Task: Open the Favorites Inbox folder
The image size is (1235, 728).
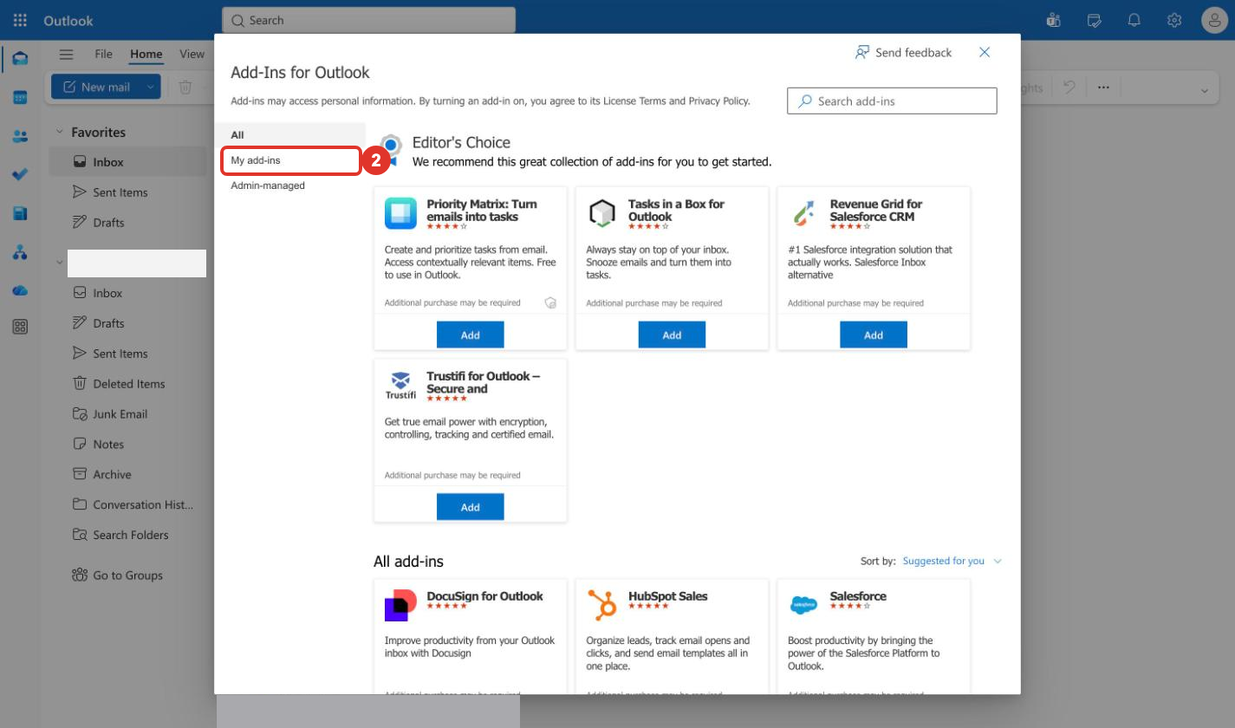Action: [x=127, y=162]
